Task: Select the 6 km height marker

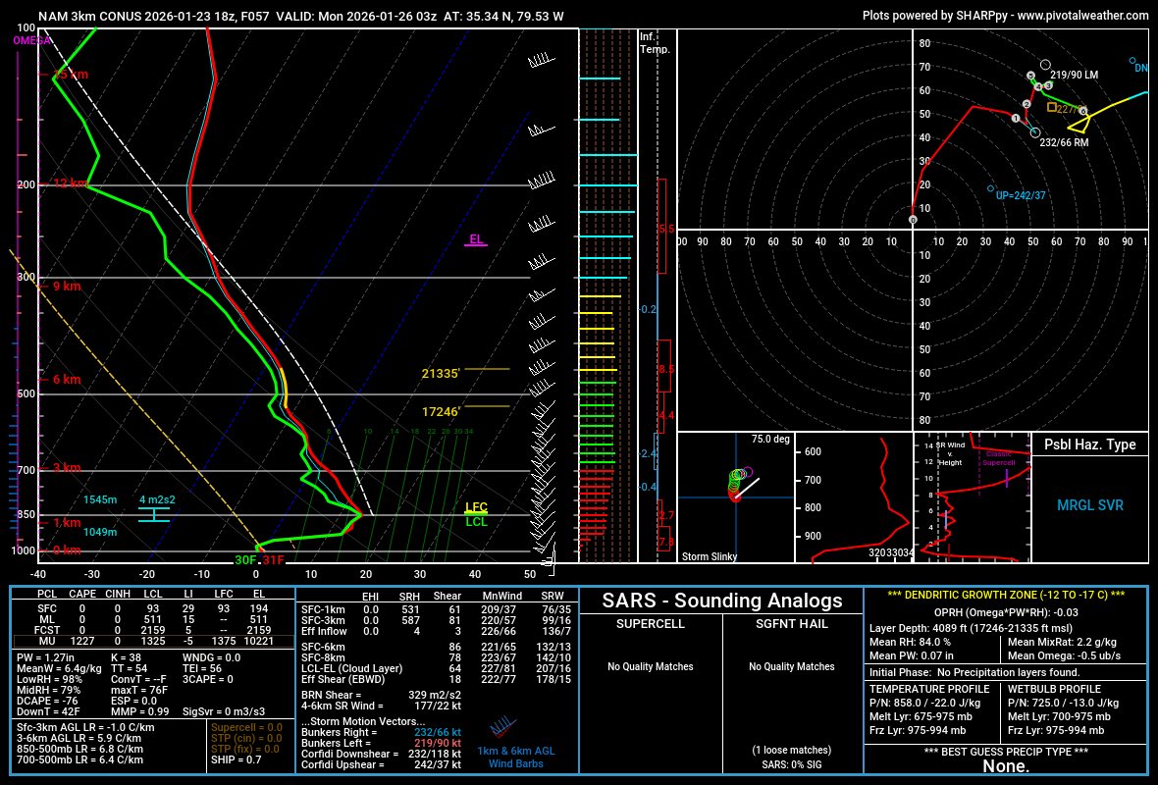Action: [x=67, y=380]
